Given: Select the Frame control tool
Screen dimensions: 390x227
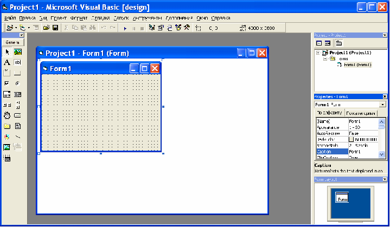Looking at the screenshot, I should click(7, 73).
